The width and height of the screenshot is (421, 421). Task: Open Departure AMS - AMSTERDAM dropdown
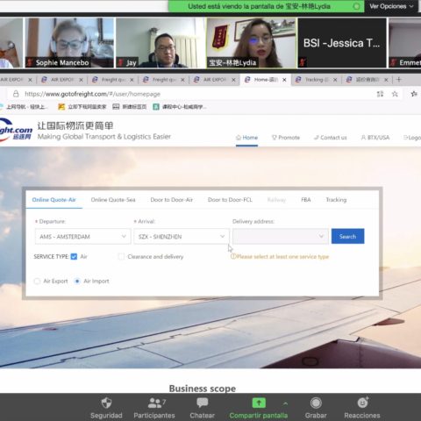click(x=82, y=236)
